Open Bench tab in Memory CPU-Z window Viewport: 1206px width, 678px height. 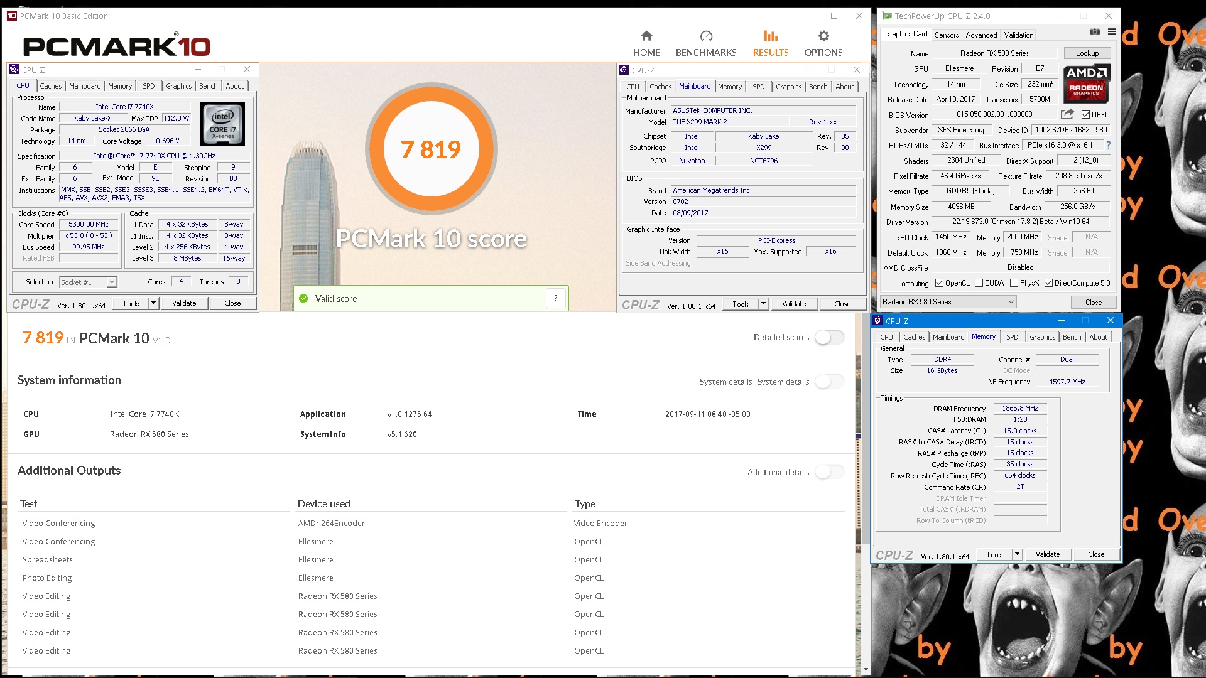click(1072, 337)
